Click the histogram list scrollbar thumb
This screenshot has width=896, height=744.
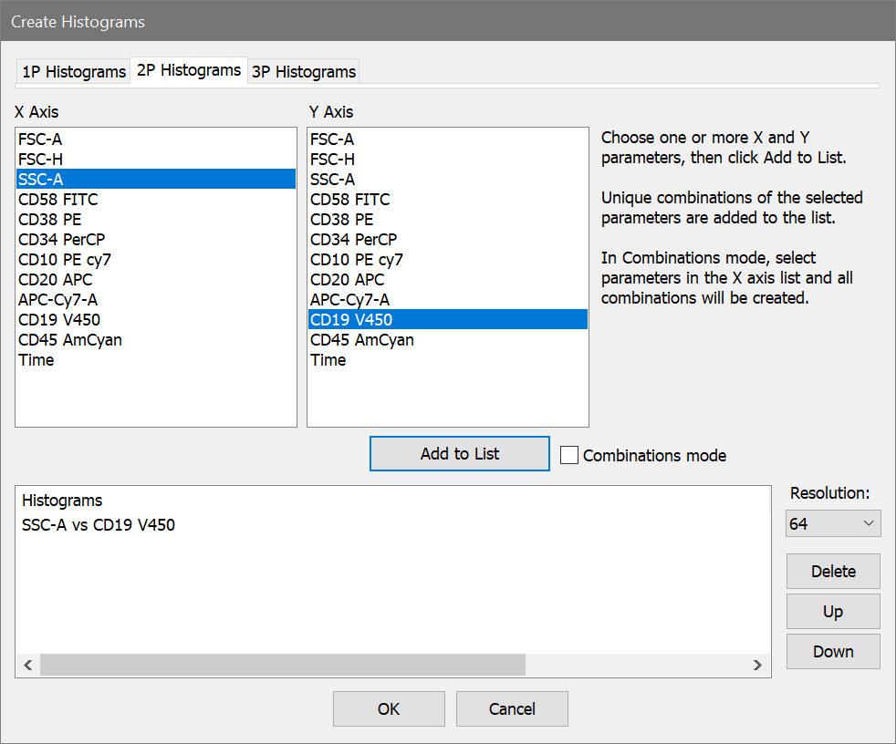point(282,666)
